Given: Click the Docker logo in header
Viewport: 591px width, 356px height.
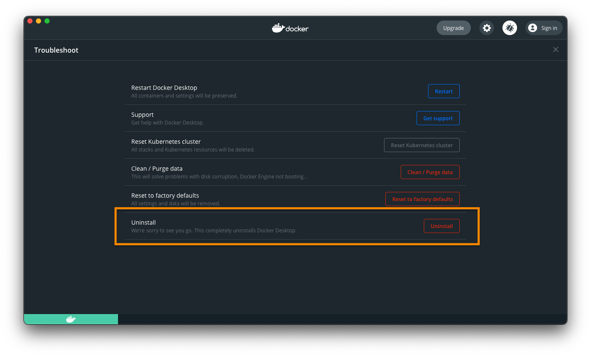Looking at the screenshot, I should pyautogui.click(x=290, y=28).
